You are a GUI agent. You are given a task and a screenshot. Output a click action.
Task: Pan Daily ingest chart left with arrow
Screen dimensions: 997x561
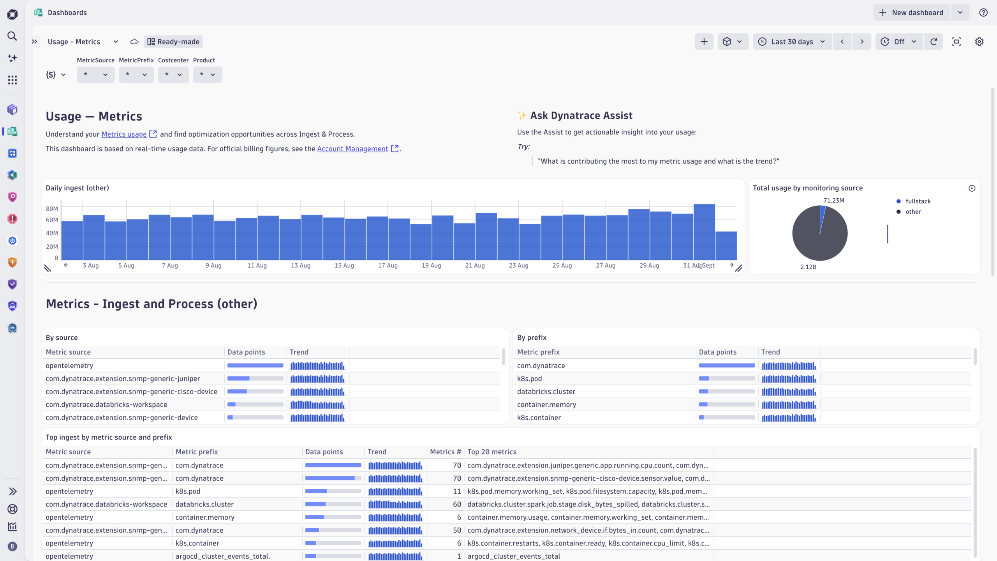click(66, 265)
